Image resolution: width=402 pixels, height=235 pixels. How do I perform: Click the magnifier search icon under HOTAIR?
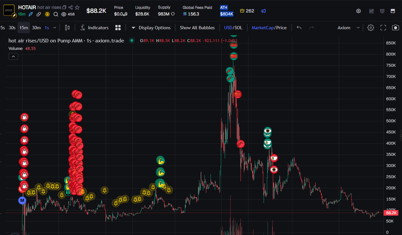[55, 14]
